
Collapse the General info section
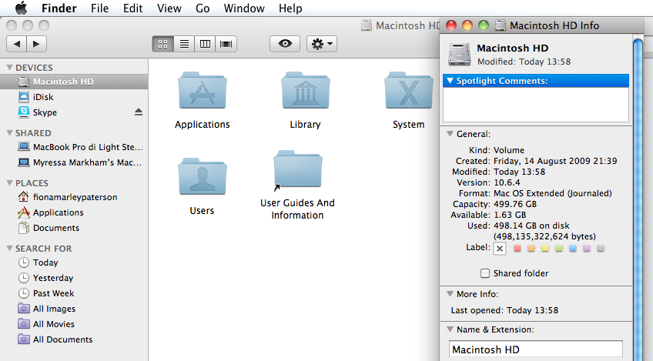pyautogui.click(x=450, y=134)
